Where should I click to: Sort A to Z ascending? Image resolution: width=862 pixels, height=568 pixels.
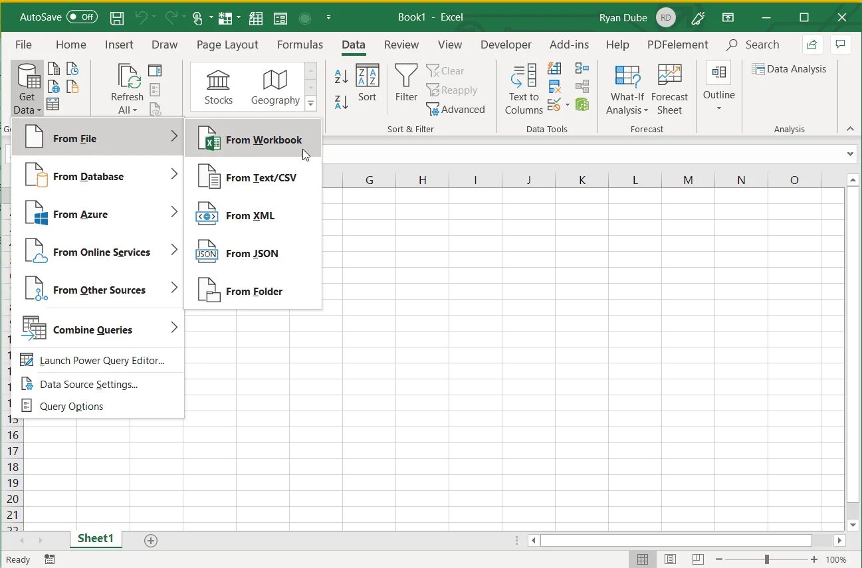(341, 76)
